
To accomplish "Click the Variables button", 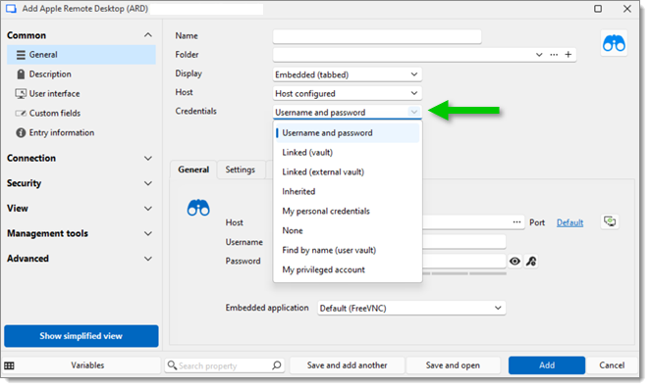I will pos(87,365).
